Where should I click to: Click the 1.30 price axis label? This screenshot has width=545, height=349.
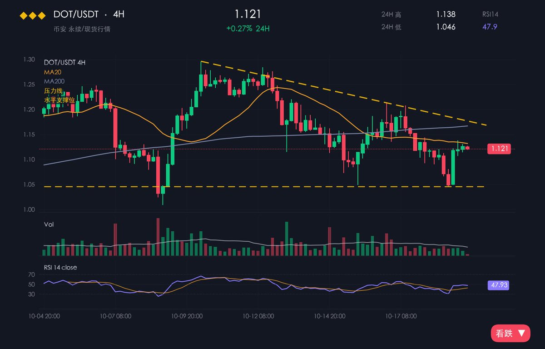point(30,60)
